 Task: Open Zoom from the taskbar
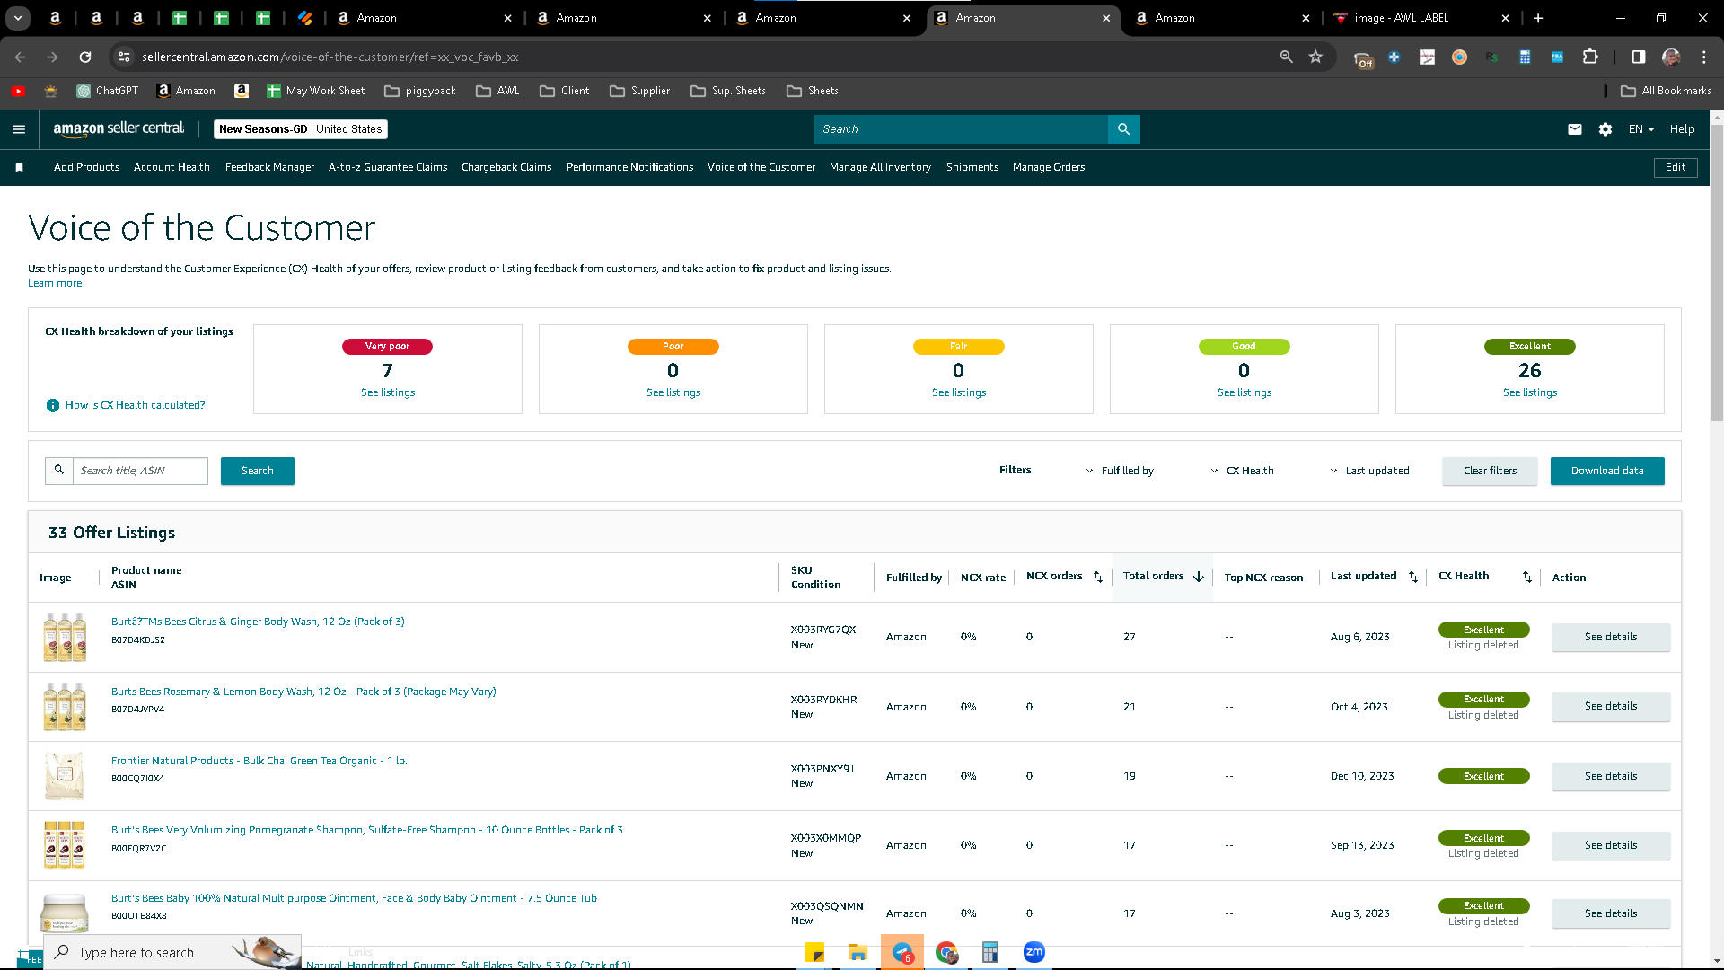pos(1034,952)
